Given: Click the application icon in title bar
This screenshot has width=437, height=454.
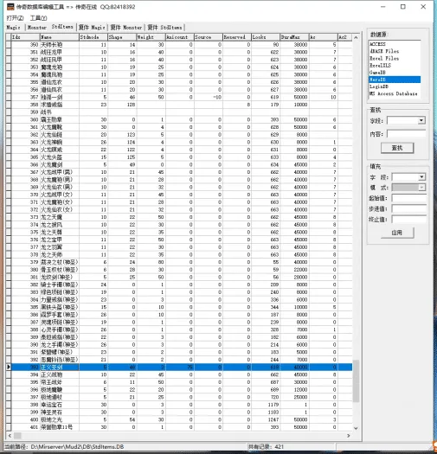Looking at the screenshot, I should tap(10, 7).
